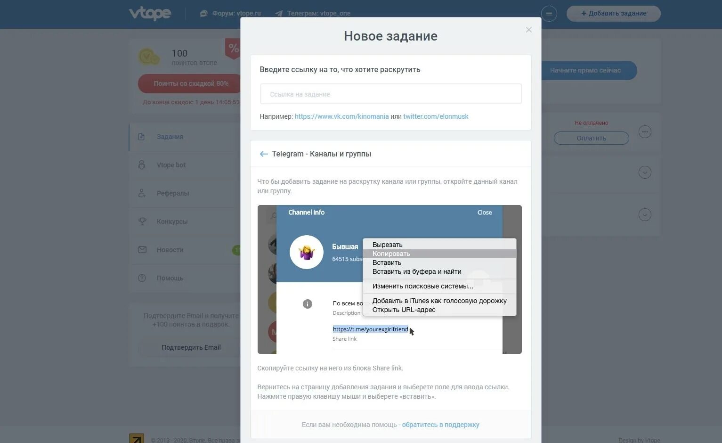Click the обратитесь в поддержку link
722x443 pixels.
point(440,425)
